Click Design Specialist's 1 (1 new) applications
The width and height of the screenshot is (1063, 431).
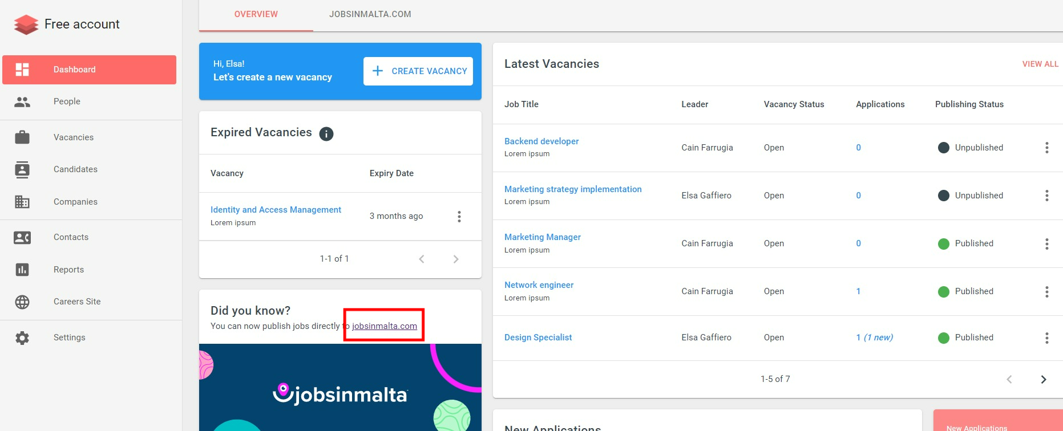click(875, 338)
